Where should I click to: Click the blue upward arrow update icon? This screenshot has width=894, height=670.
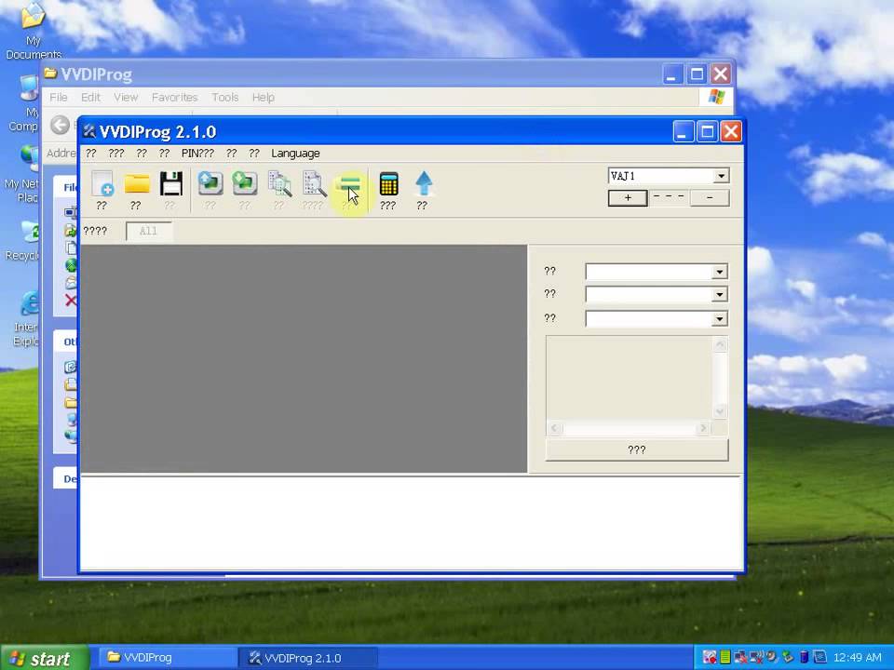click(x=423, y=184)
